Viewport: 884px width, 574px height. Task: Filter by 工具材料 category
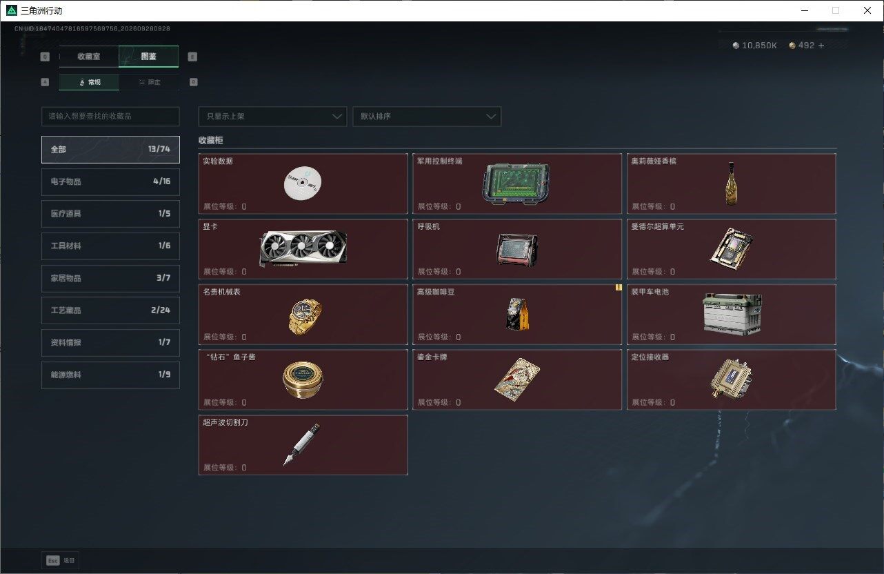(x=110, y=246)
